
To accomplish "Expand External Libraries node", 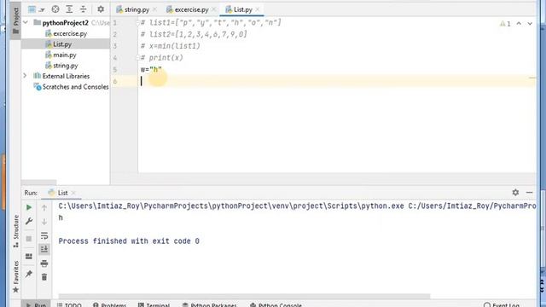I will coord(25,76).
